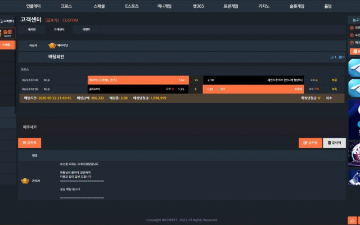
Task: Click the orange 스페셜 sidebar button
Action: pos(7,45)
